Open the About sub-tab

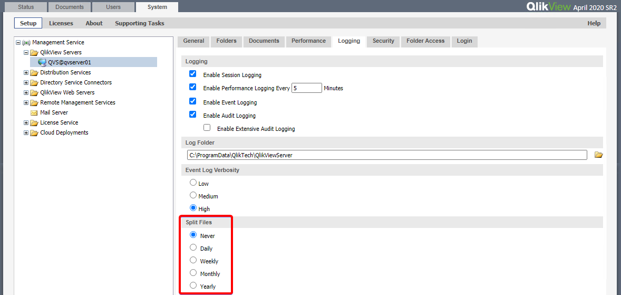tap(94, 23)
